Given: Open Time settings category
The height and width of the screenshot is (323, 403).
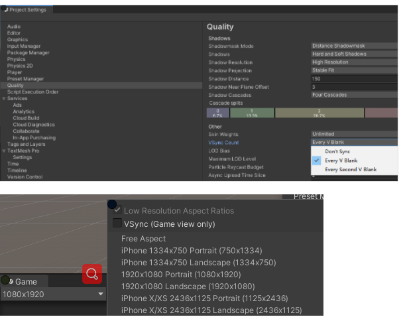Looking at the screenshot, I should point(13,164).
